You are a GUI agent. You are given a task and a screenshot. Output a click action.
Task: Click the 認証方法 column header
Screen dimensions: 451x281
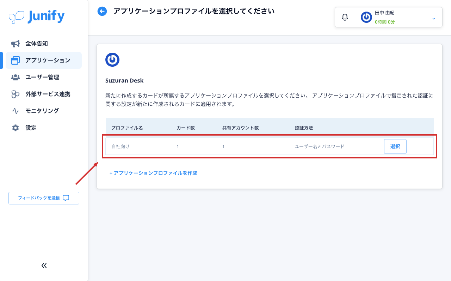pyautogui.click(x=304, y=128)
